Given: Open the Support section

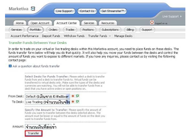Looking at the screenshot, I should 147,30.
